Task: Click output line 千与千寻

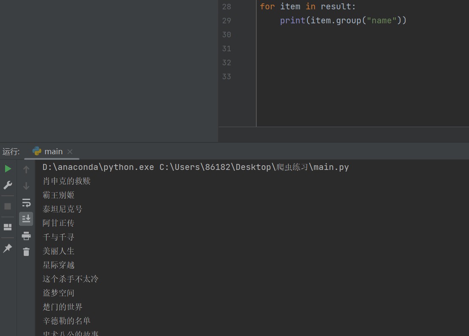Action: pos(58,237)
